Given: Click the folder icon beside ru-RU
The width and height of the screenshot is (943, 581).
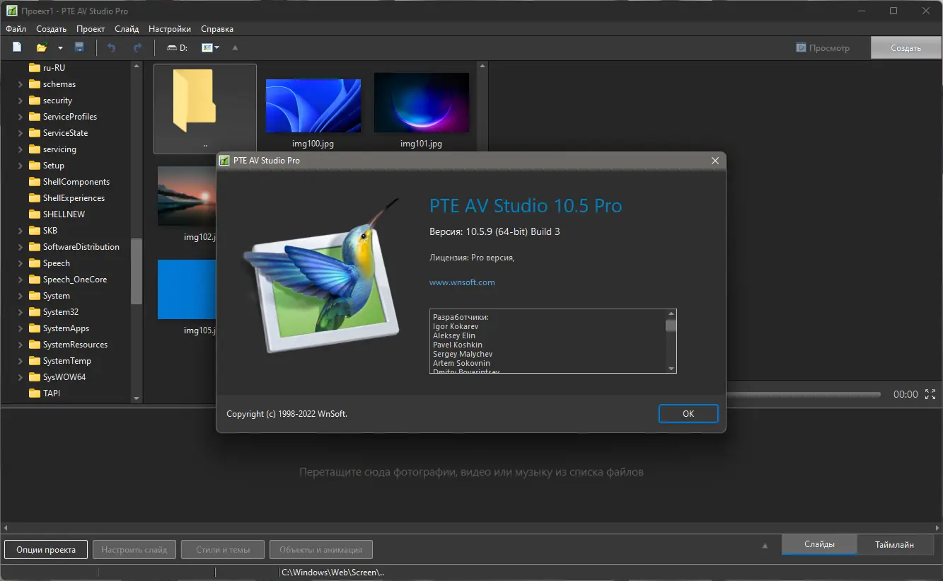Looking at the screenshot, I should tap(34, 68).
